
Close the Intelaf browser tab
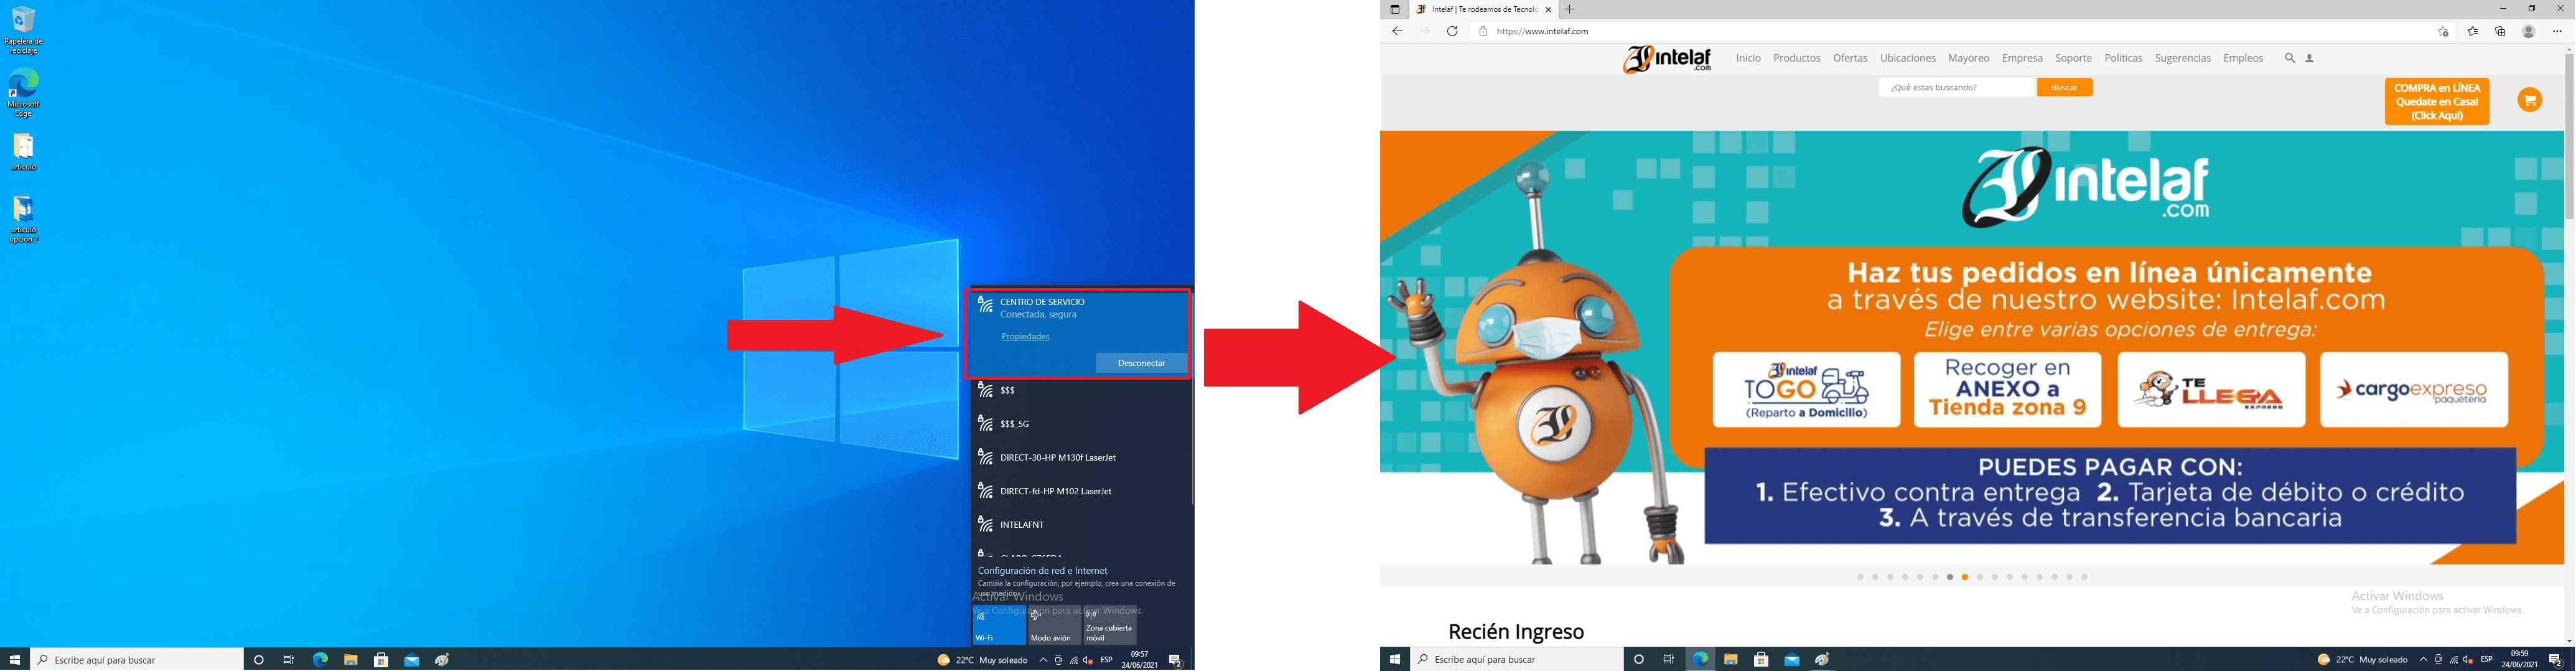[x=1548, y=10]
